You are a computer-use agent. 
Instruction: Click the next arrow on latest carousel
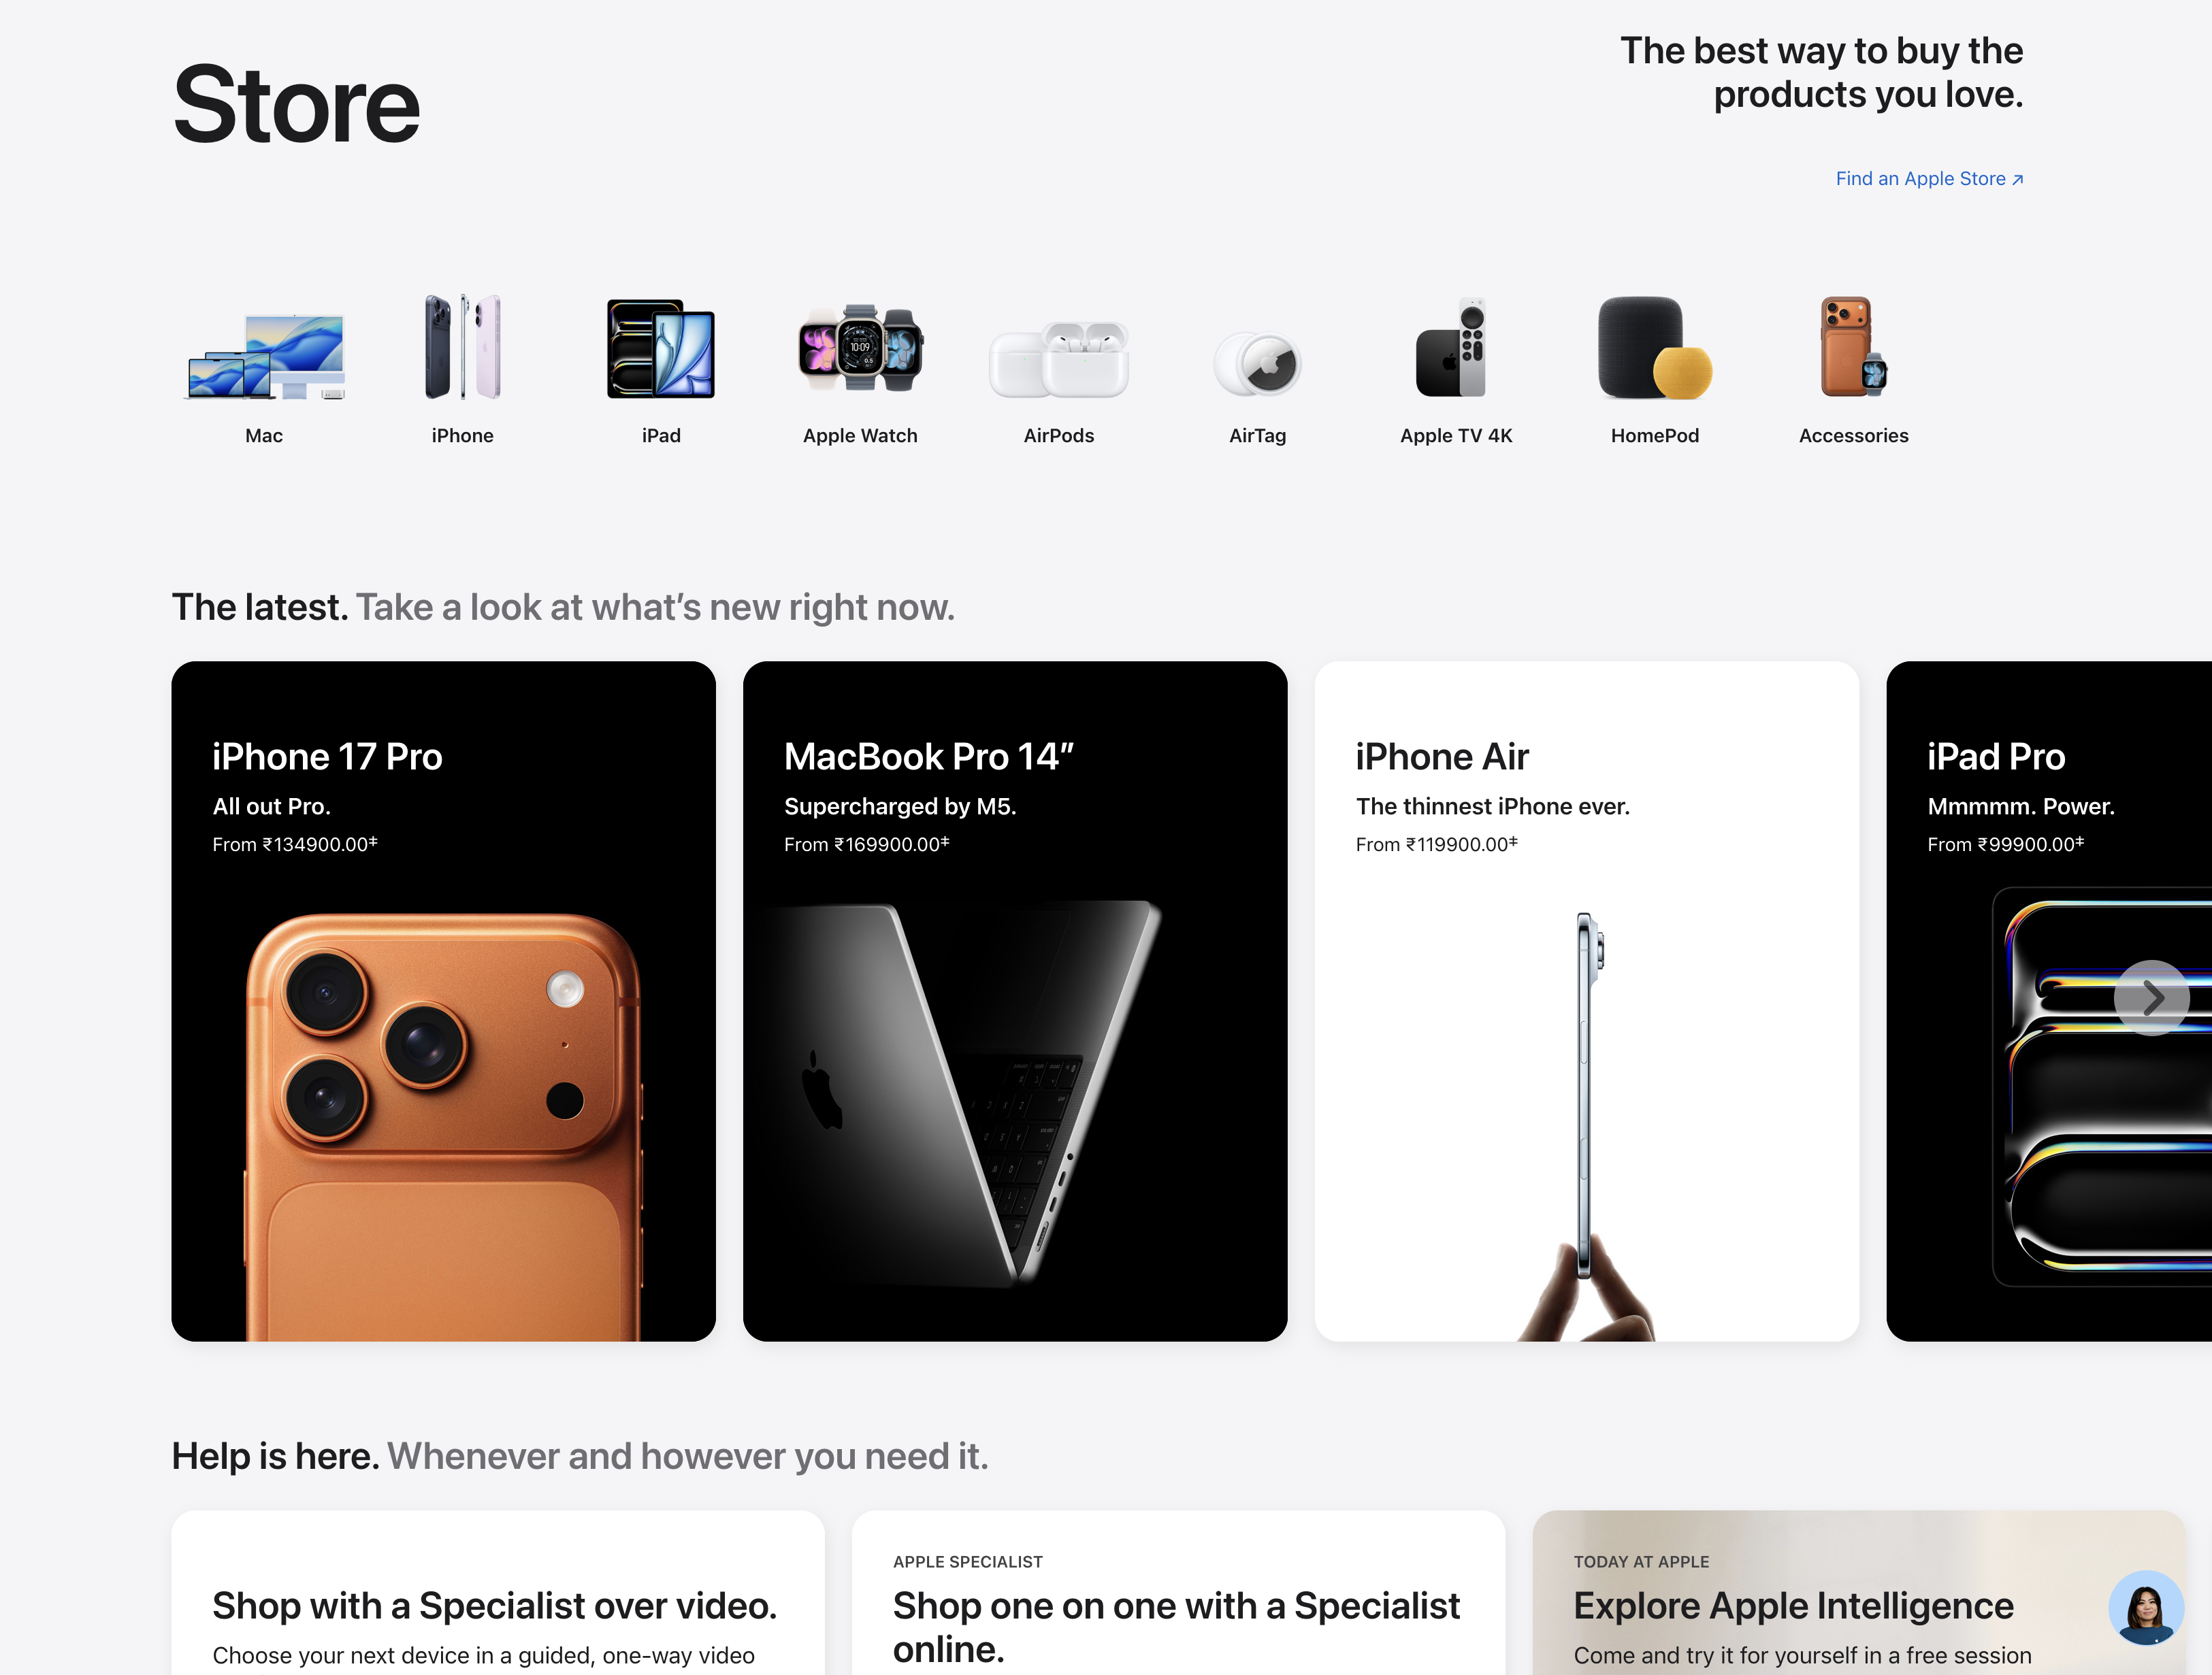coord(2152,997)
